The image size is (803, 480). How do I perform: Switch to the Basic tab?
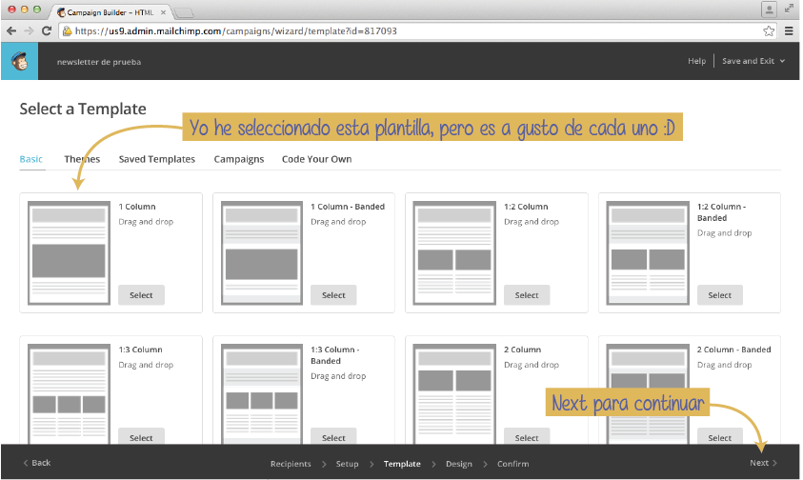pyautogui.click(x=31, y=159)
